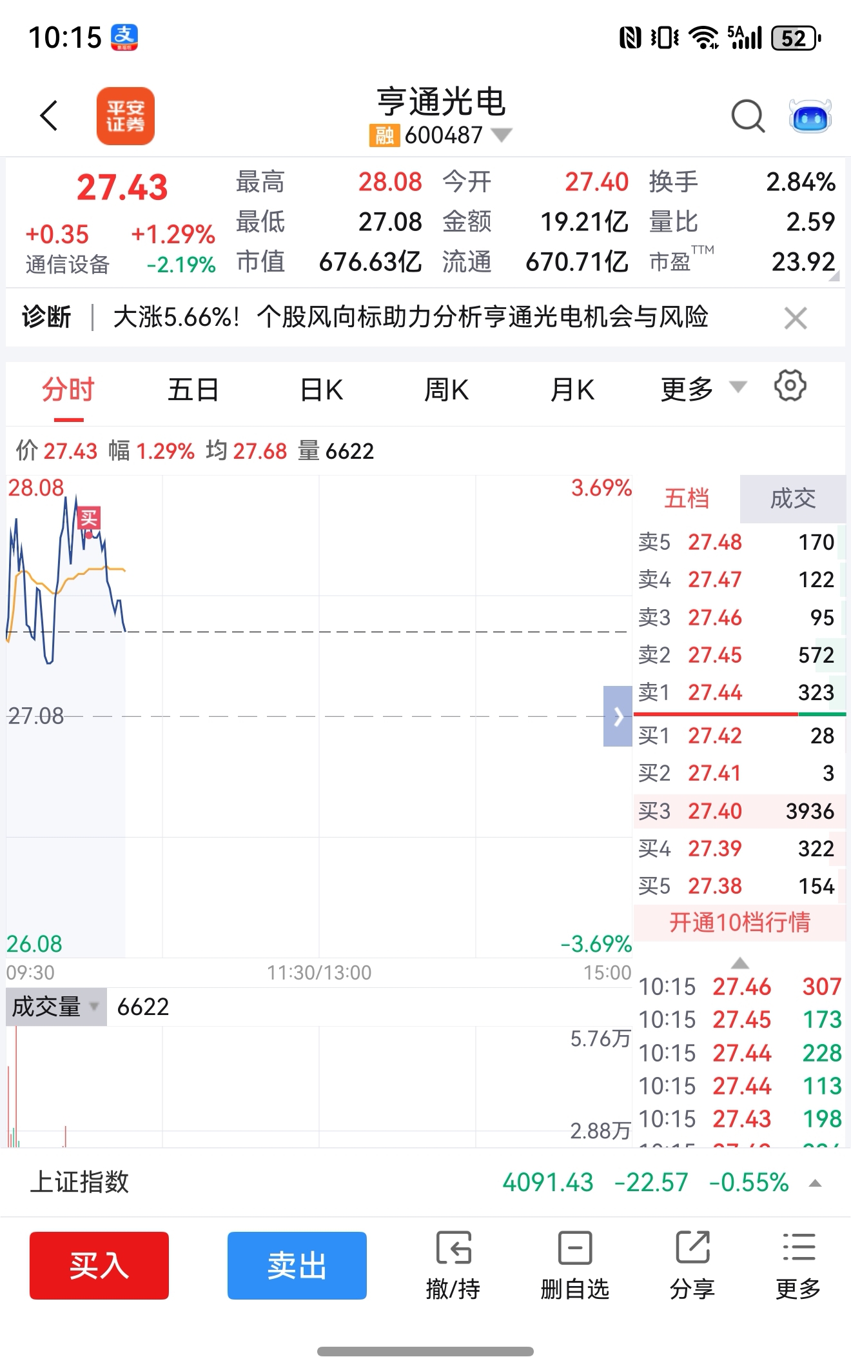Tap the blue 卖出 button
Viewport: 851px width, 1368px height.
coord(297,1265)
